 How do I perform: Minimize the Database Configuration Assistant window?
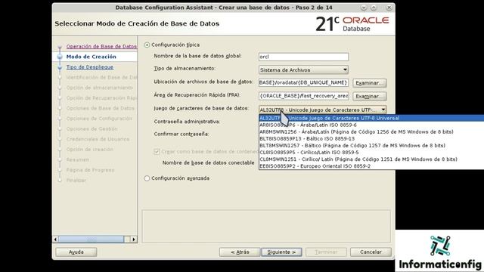[364, 8]
